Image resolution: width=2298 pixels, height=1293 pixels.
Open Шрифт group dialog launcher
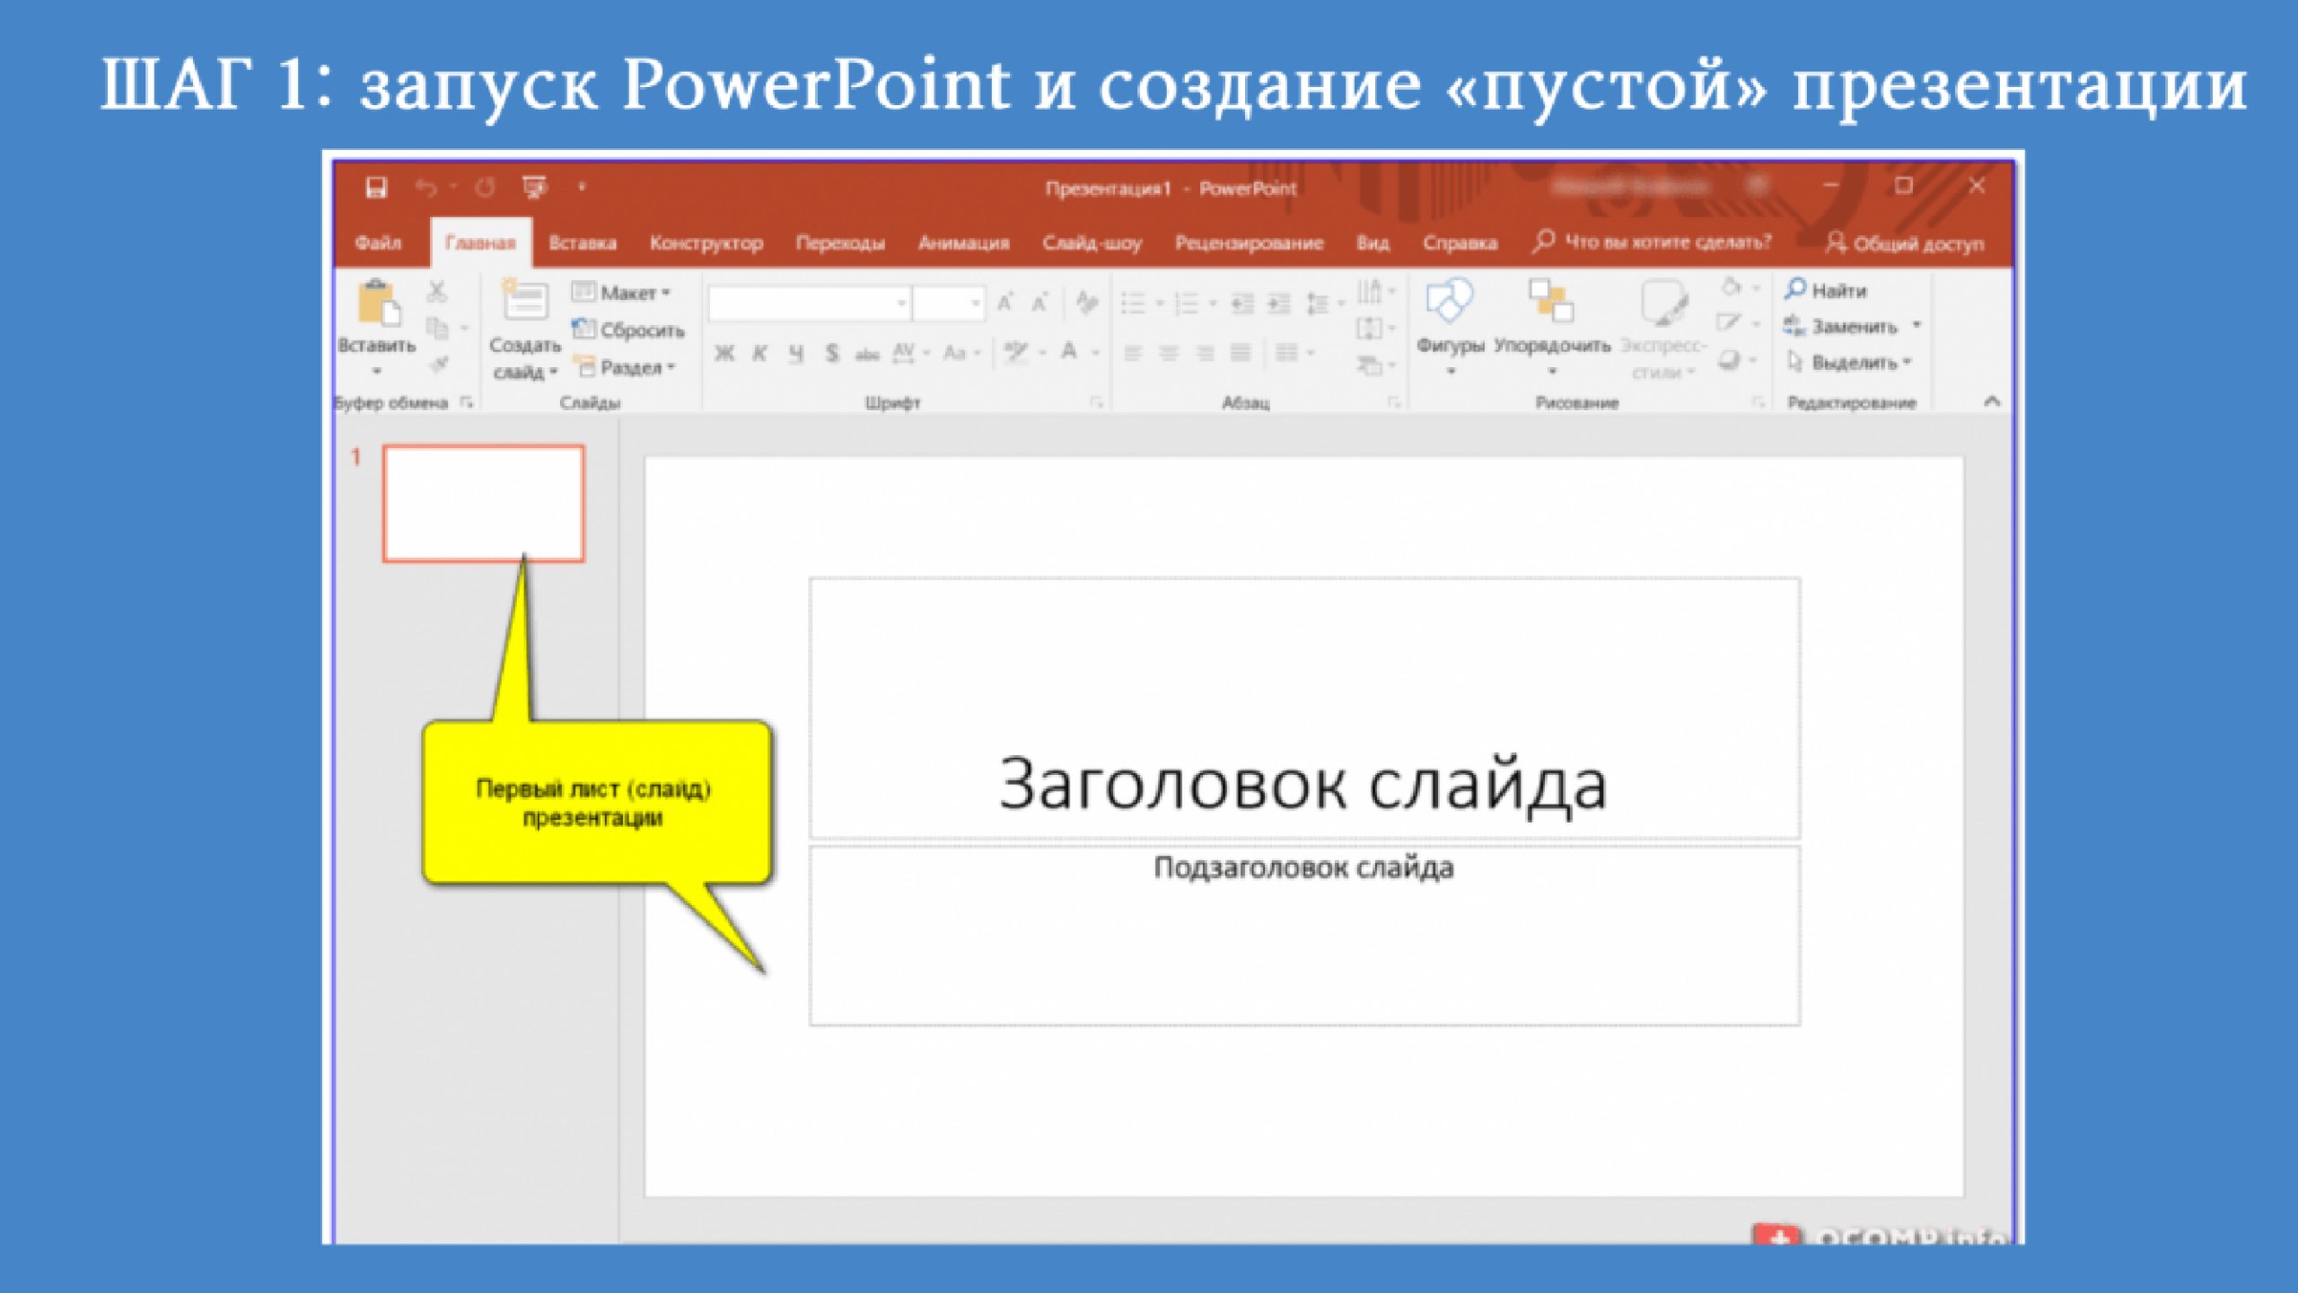(1096, 402)
